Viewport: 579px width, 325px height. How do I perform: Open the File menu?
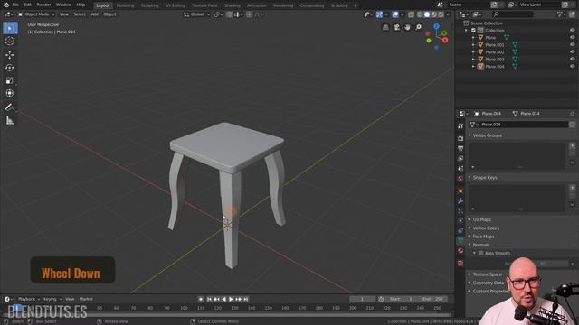tap(15, 5)
